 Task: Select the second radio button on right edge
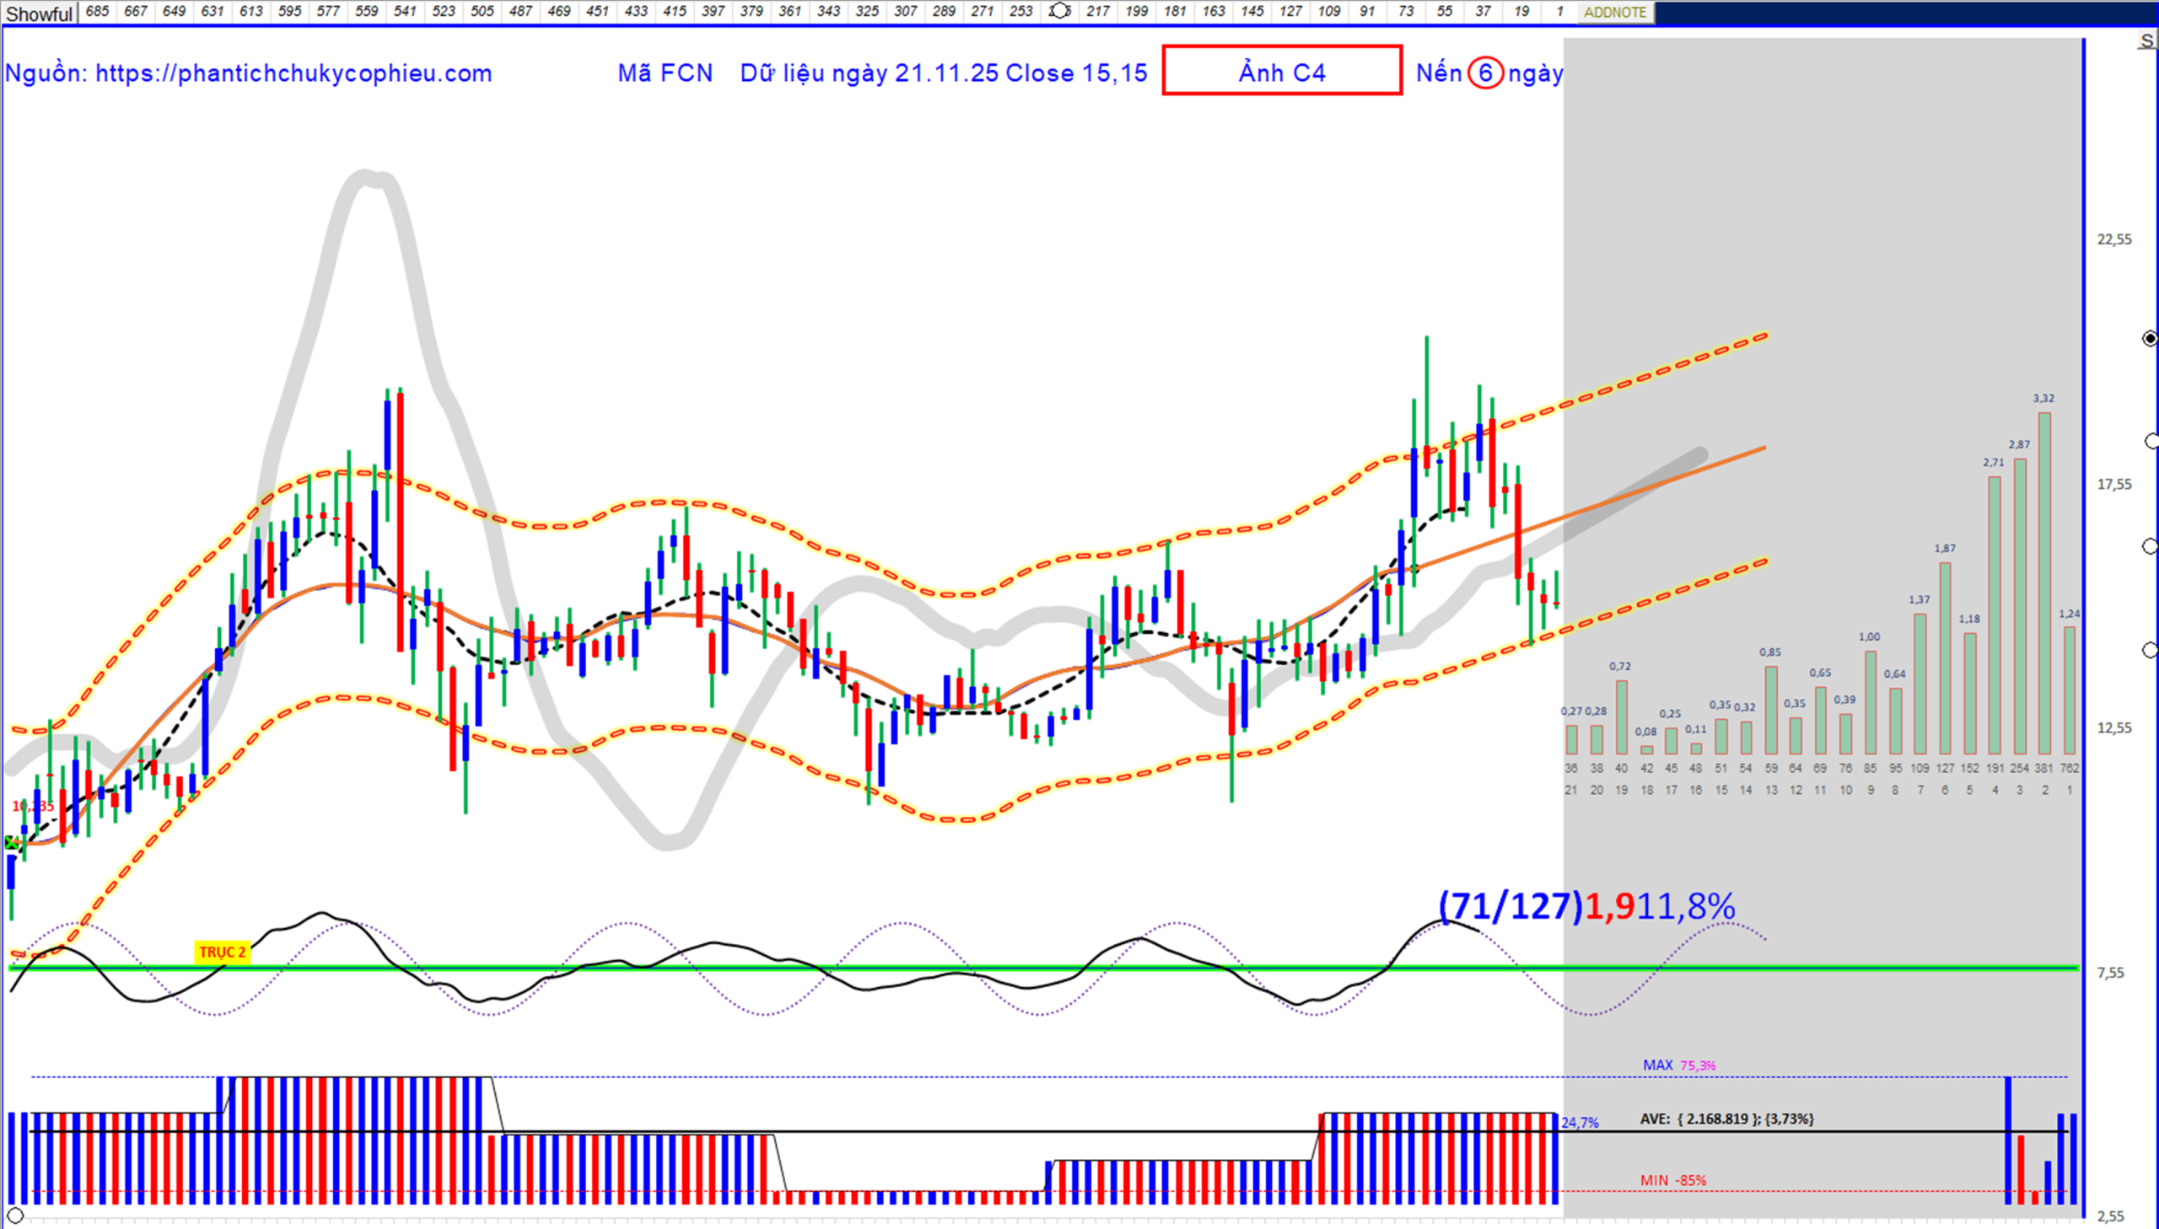coord(2151,443)
